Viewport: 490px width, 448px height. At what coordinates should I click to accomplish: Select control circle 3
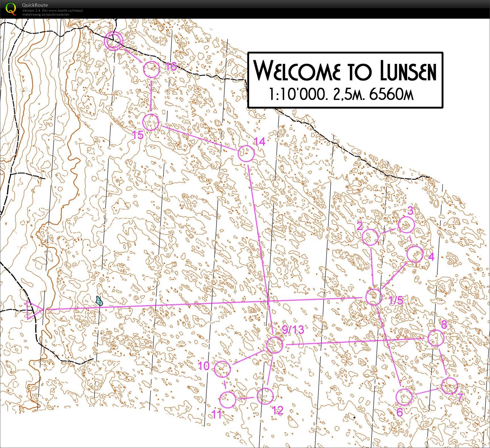point(406,225)
